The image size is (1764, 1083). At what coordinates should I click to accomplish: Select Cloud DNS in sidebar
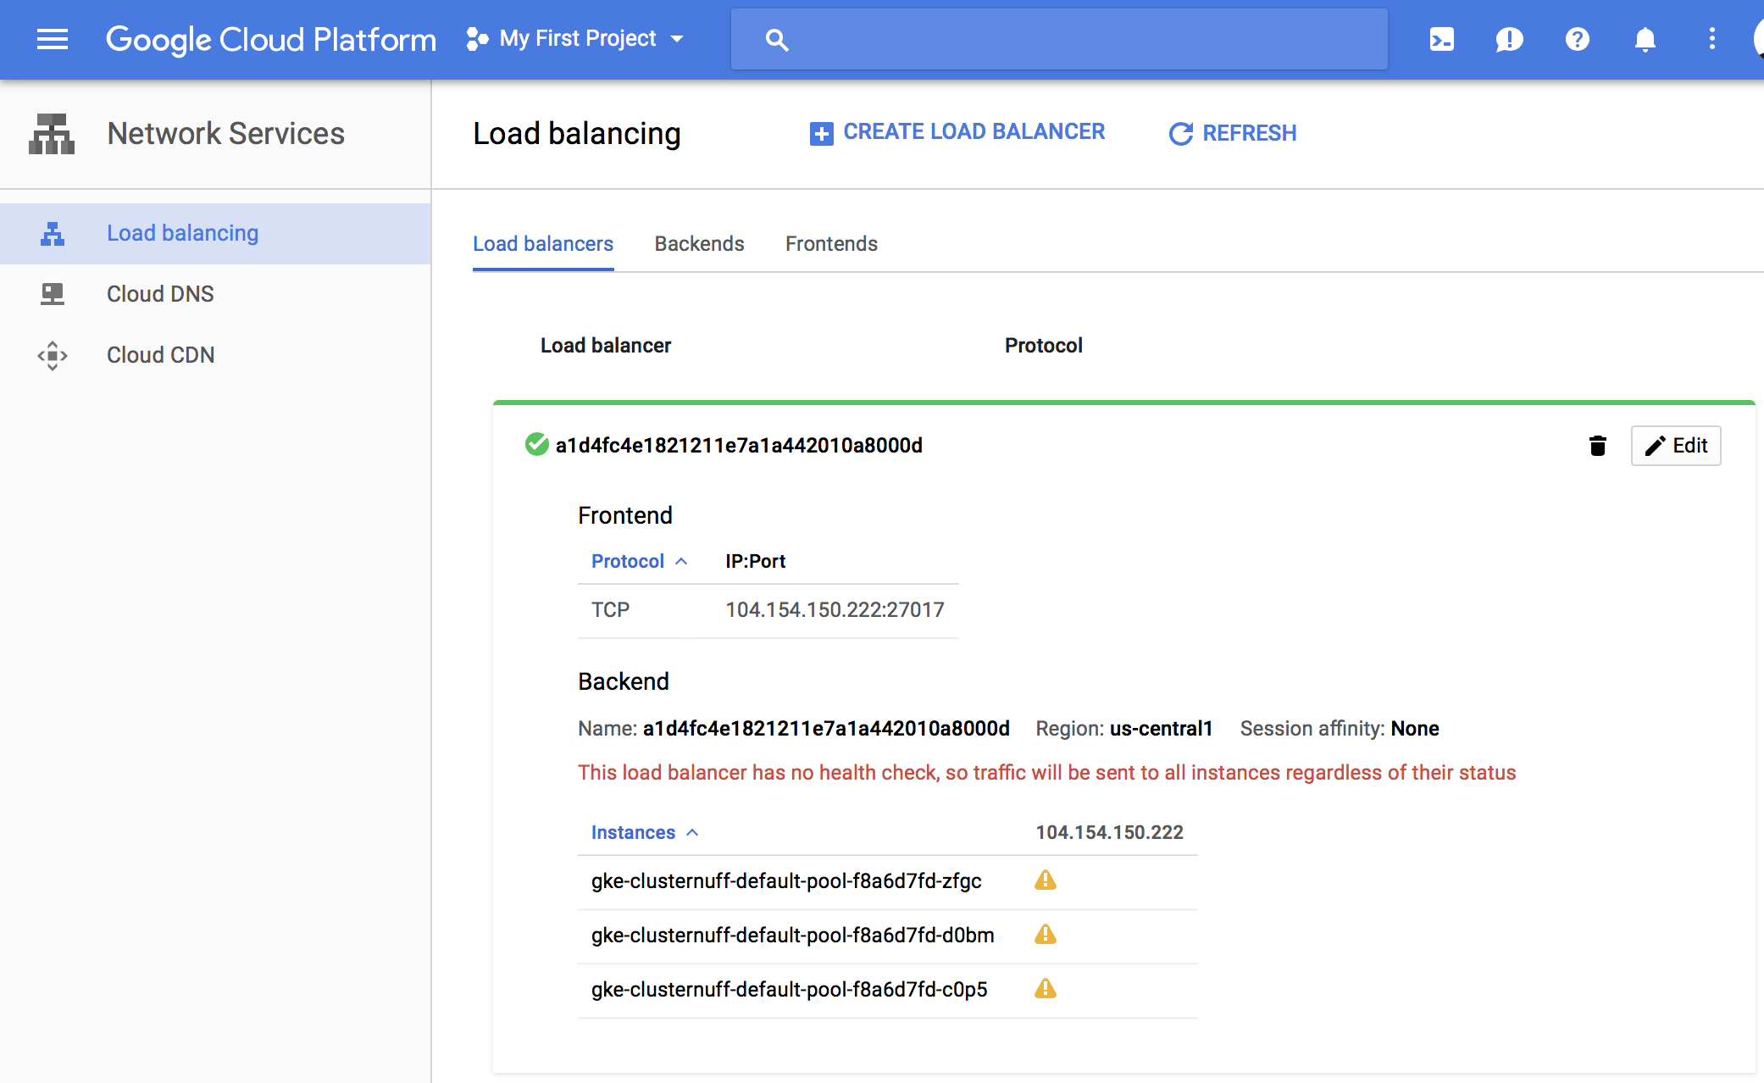[x=160, y=294]
